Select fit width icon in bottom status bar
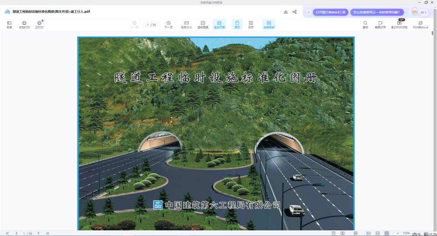 coord(378,233)
